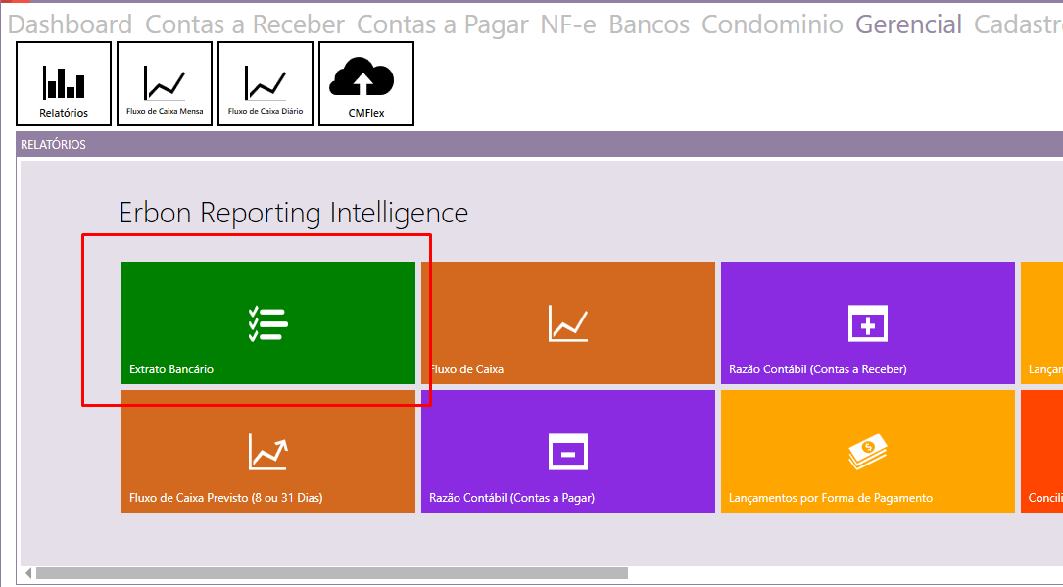Open Razão Contábil (Contas a Receber) tile
Image resolution: width=1063 pixels, height=587 pixels.
coord(867,322)
